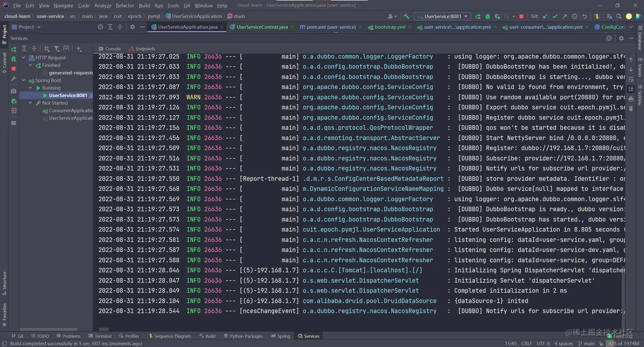Viewport: 644px width, 347px height.
Task: Open the Project view selector dropdown
Action: [x=26, y=27]
